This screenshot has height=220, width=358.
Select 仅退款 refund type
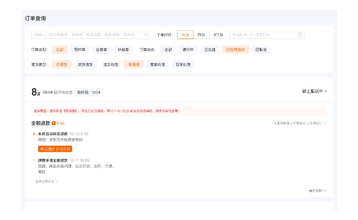(62, 64)
